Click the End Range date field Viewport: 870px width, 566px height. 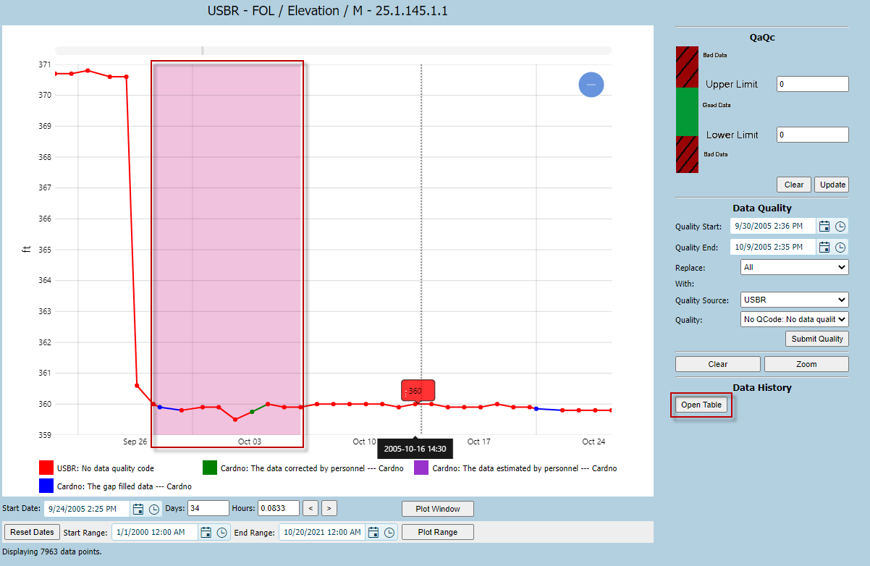322,532
